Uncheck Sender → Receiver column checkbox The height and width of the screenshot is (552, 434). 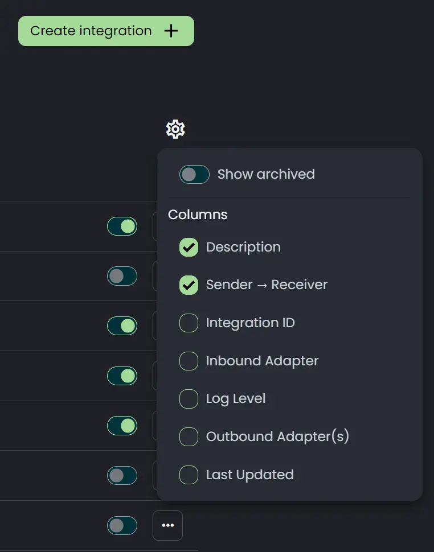click(x=189, y=285)
